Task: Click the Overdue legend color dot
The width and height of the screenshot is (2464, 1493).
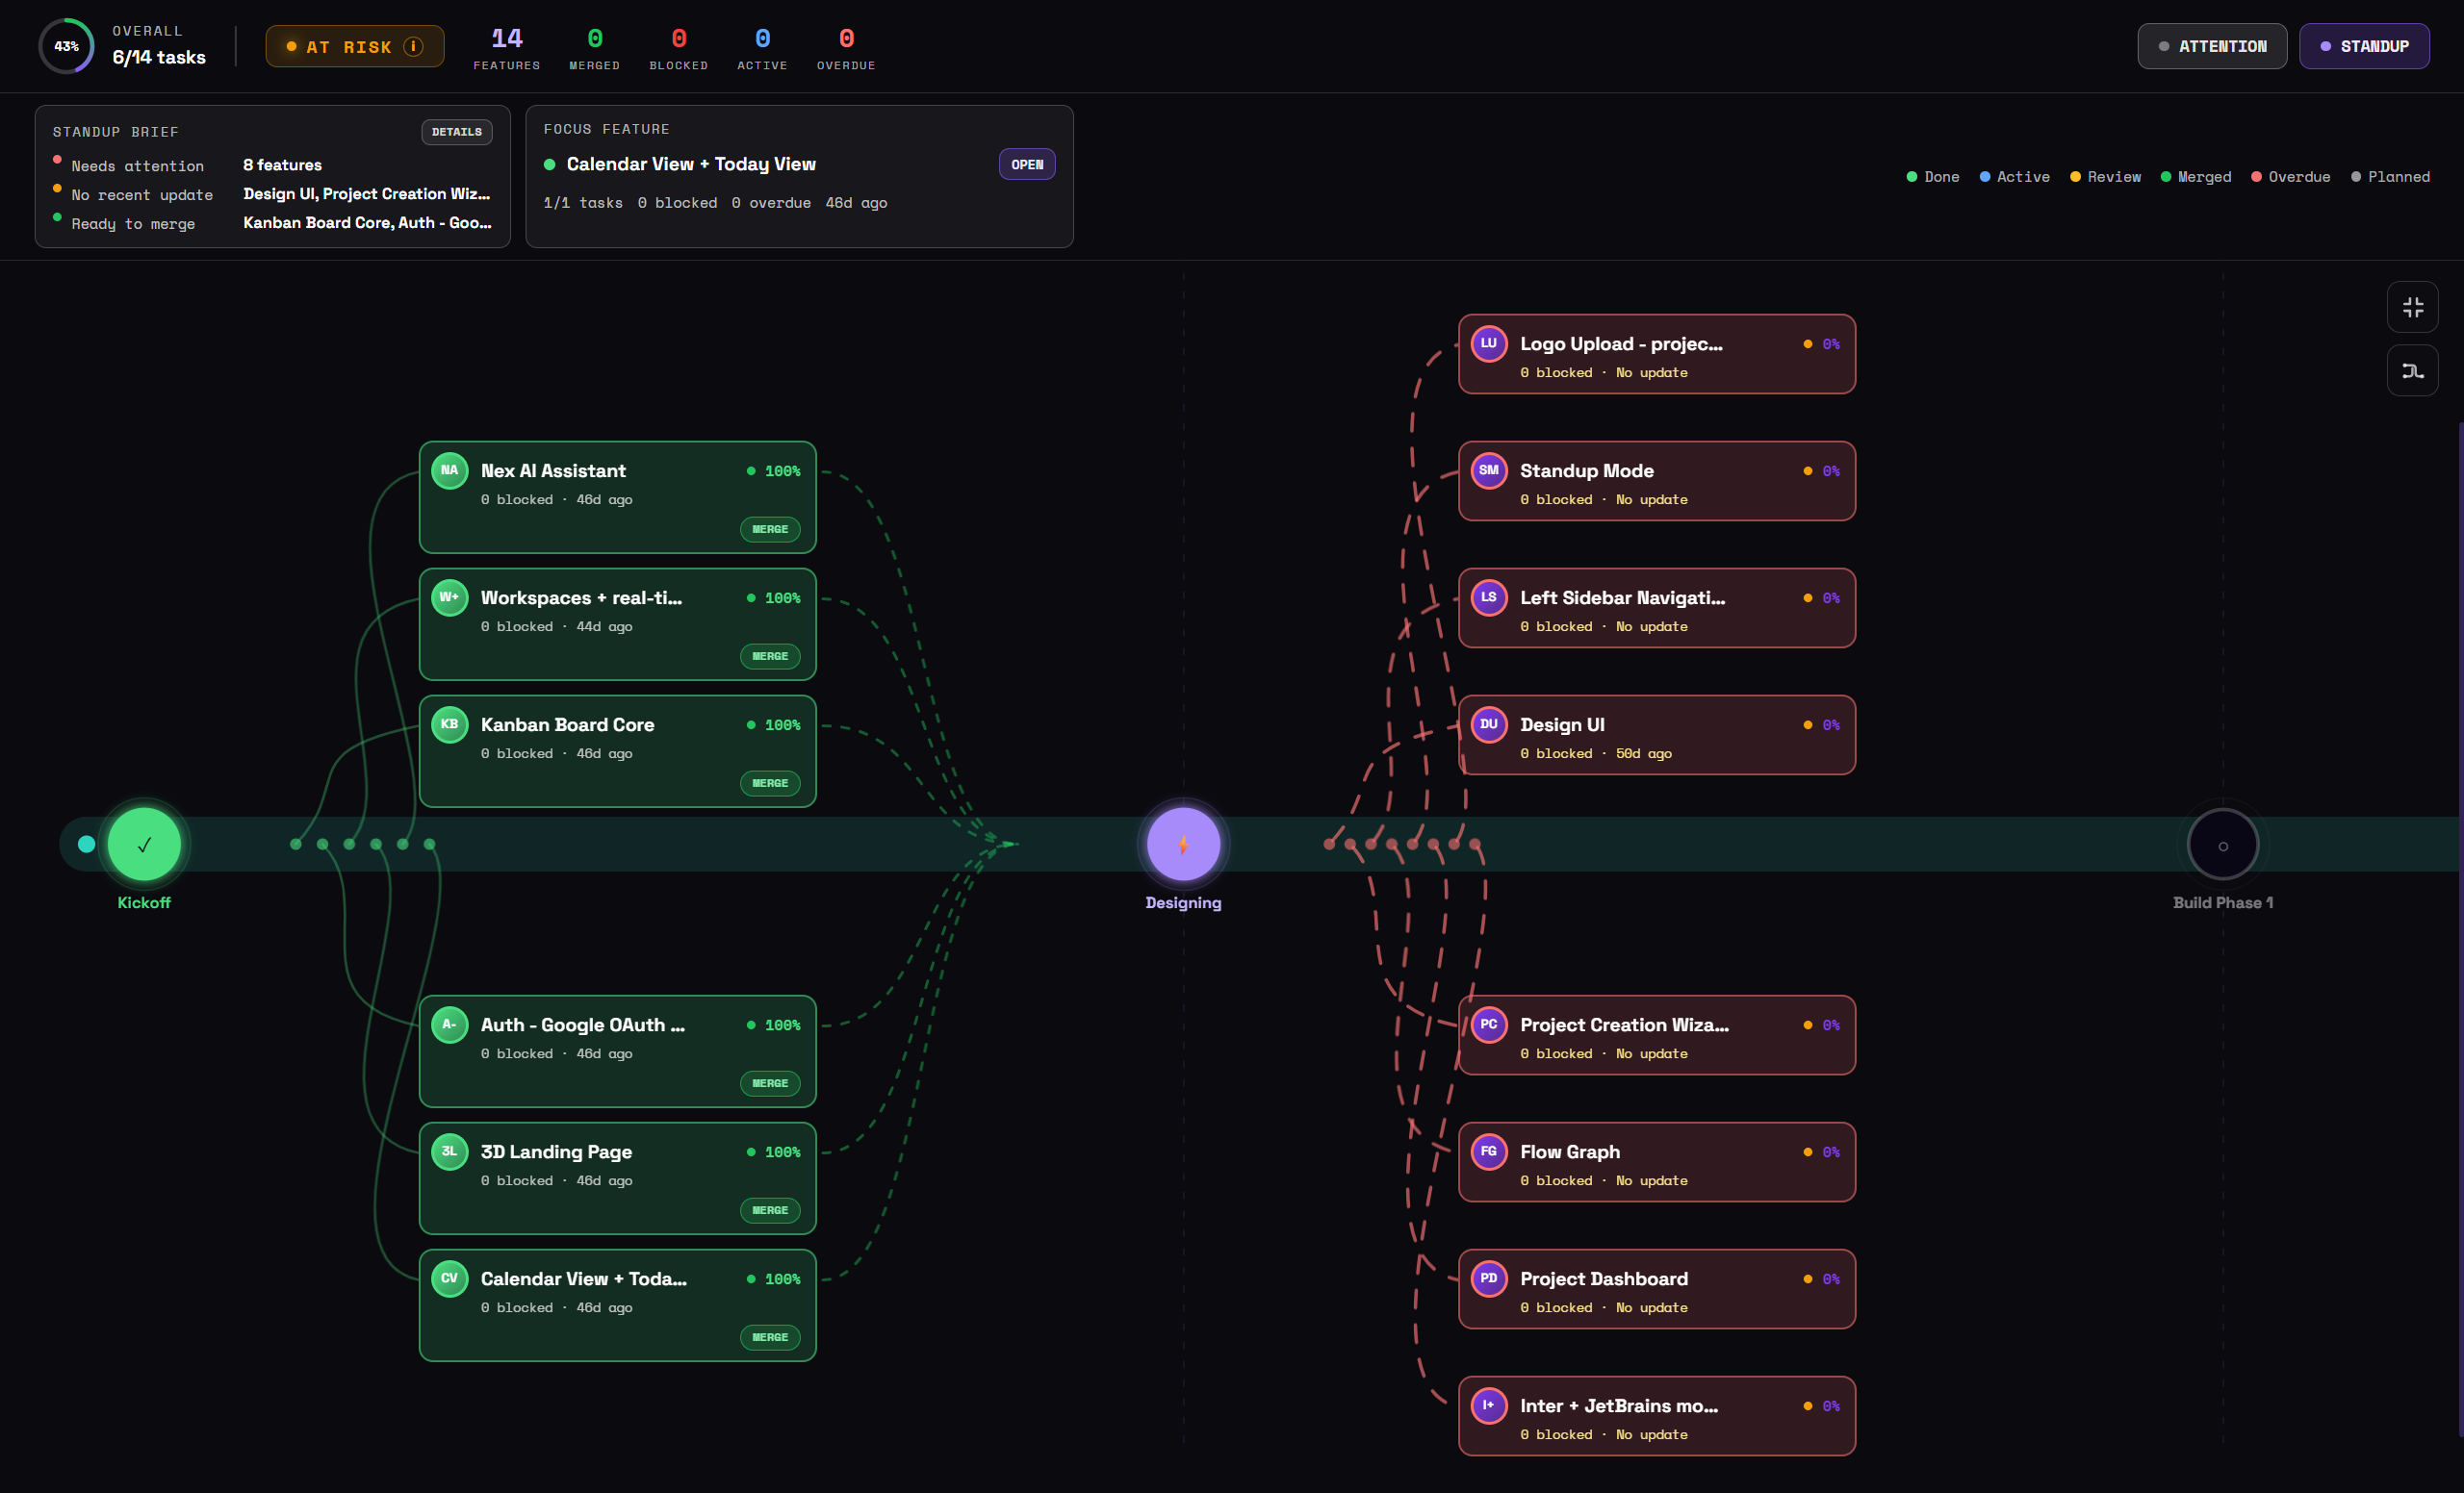Action: 2256,177
